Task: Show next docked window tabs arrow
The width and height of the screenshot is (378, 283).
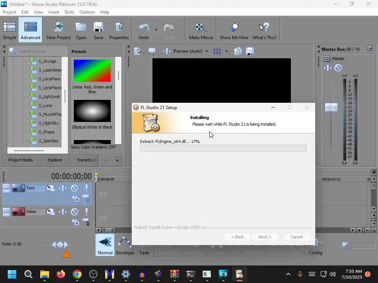Action: pos(117,160)
